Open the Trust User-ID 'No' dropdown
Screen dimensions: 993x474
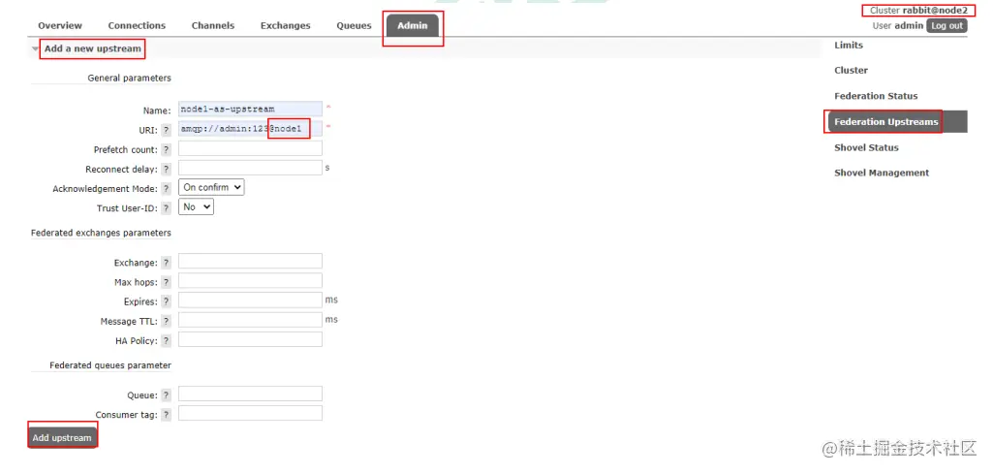coord(197,206)
